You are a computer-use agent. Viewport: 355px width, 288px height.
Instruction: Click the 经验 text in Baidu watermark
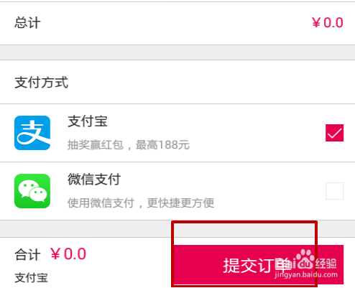click(326, 263)
